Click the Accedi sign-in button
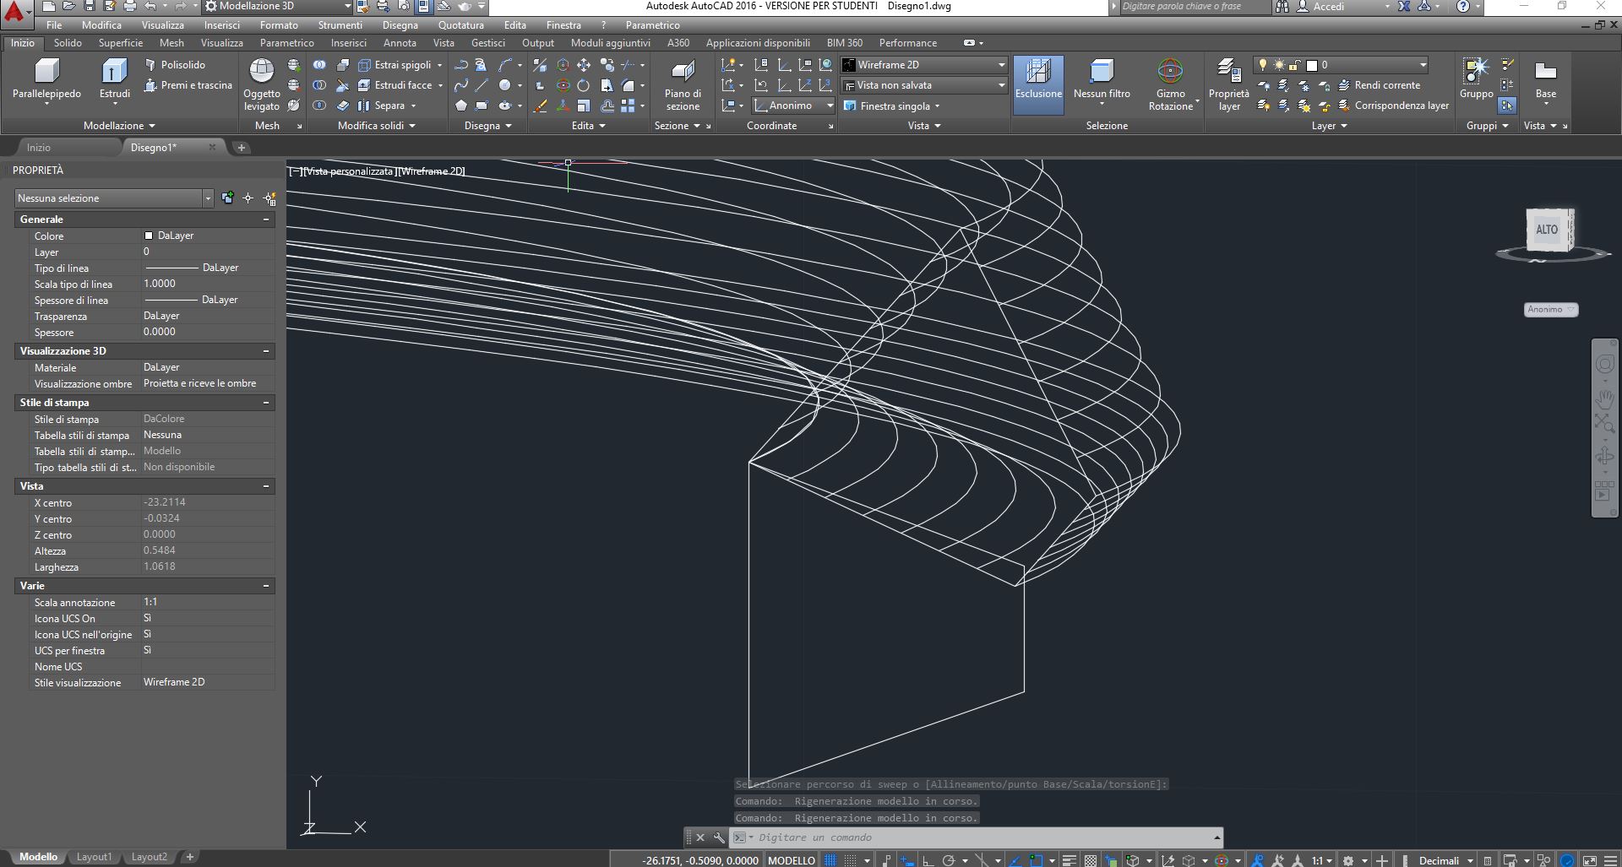 point(1328,6)
